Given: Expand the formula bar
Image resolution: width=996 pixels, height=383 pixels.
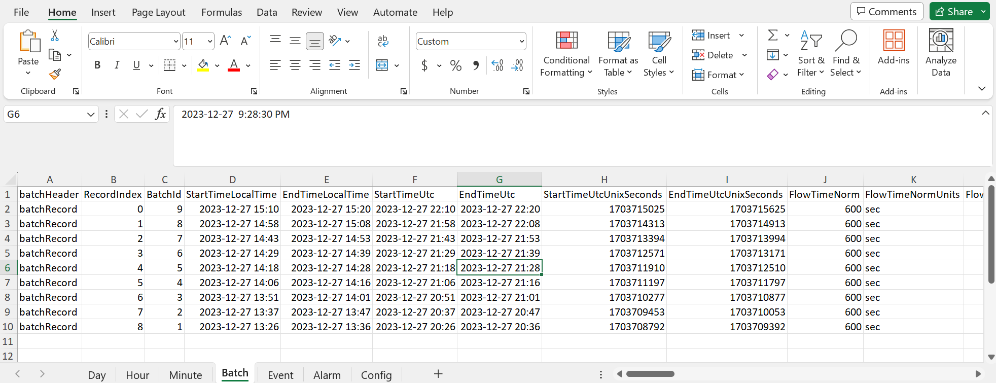Looking at the screenshot, I should pyautogui.click(x=985, y=113).
